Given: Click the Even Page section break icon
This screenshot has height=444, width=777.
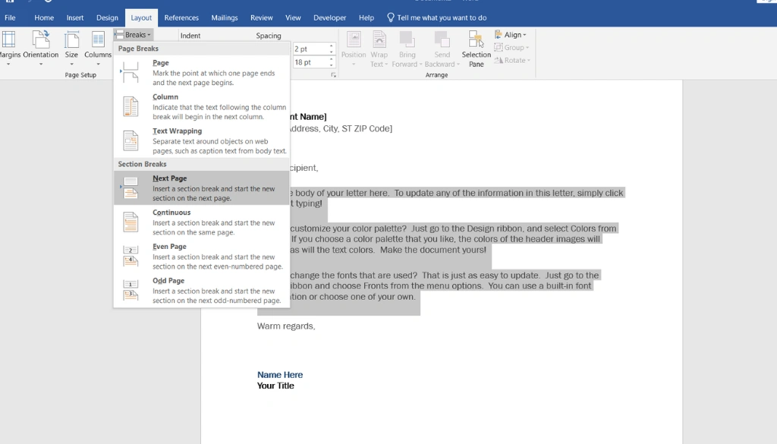Looking at the screenshot, I should [131, 257].
